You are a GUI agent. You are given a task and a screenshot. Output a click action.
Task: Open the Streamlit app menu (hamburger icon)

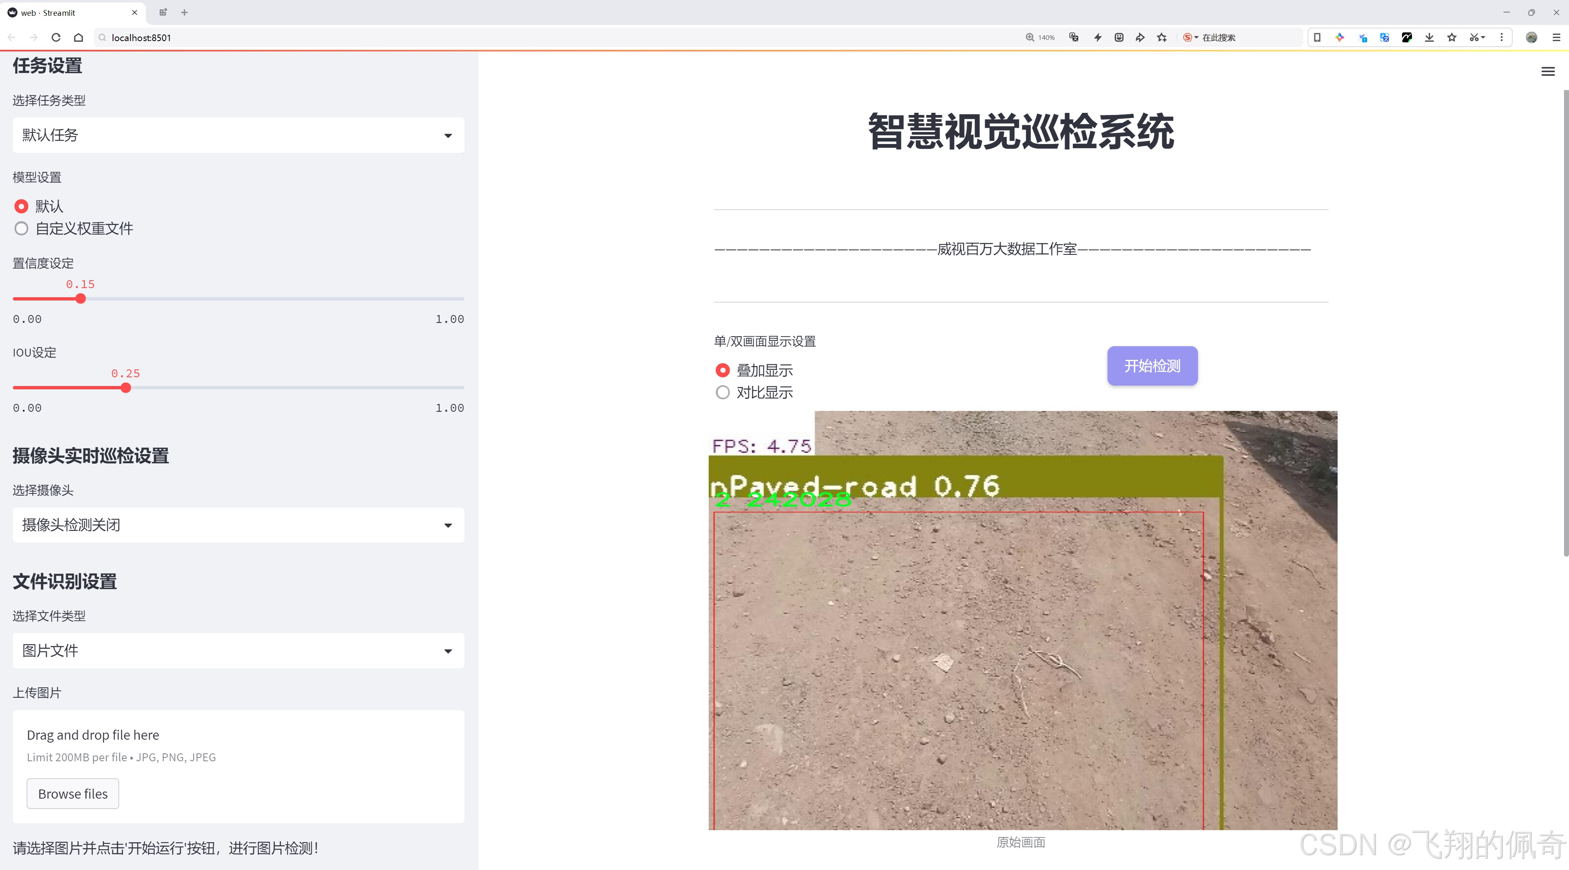tap(1548, 71)
